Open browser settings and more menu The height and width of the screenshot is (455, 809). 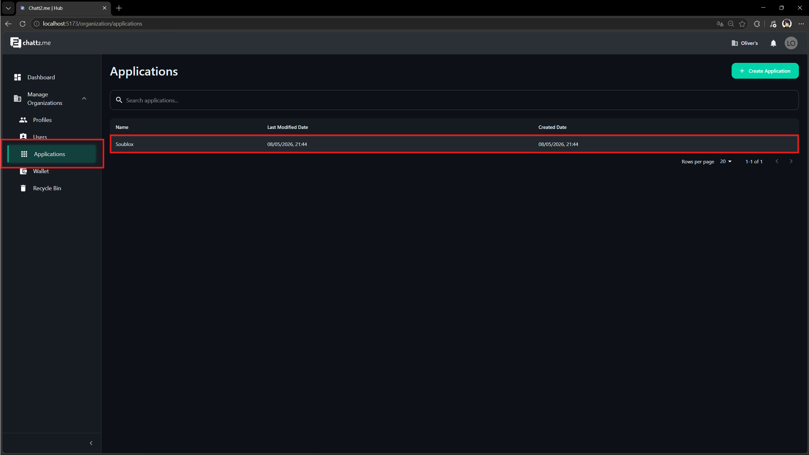(801, 24)
